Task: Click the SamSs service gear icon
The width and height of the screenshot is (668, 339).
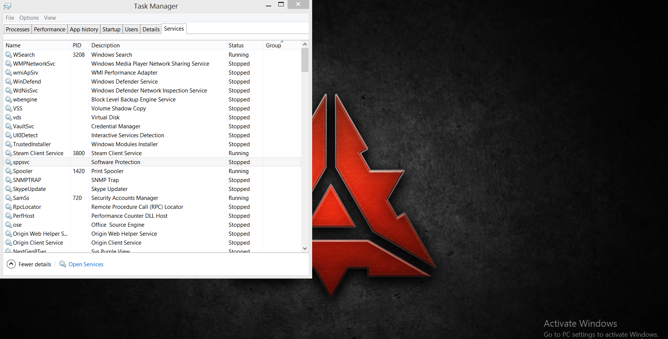Action: pos(9,198)
